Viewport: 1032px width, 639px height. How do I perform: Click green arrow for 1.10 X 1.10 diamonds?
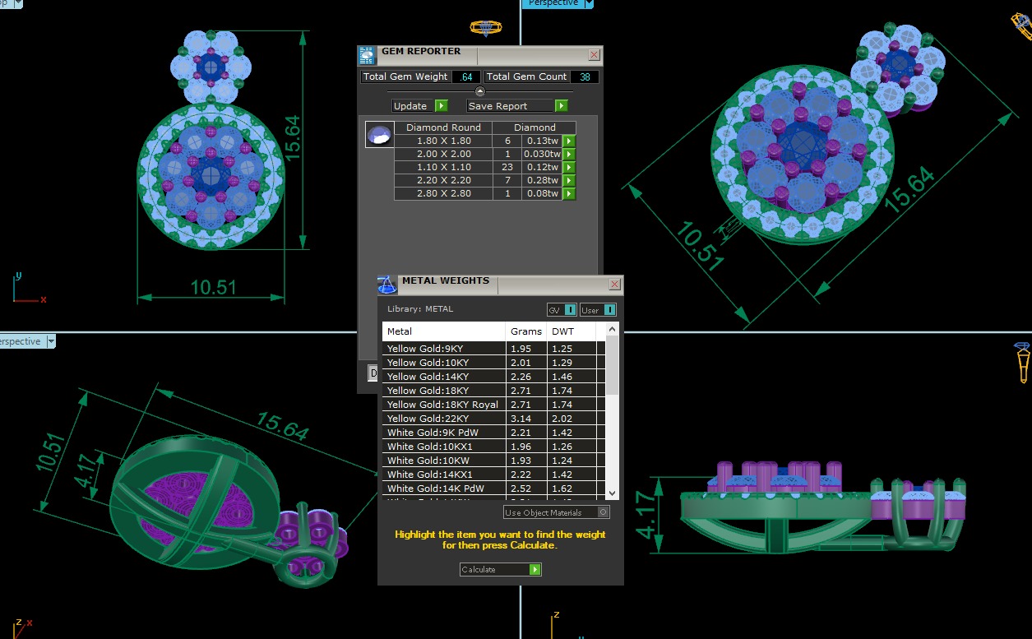click(568, 168)
